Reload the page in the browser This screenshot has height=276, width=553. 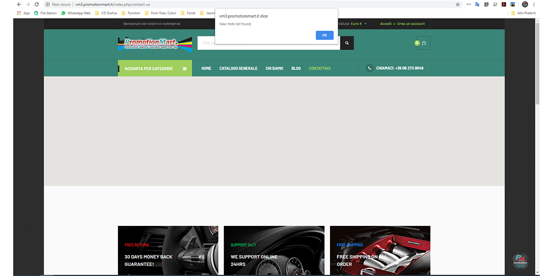point(37,5)
